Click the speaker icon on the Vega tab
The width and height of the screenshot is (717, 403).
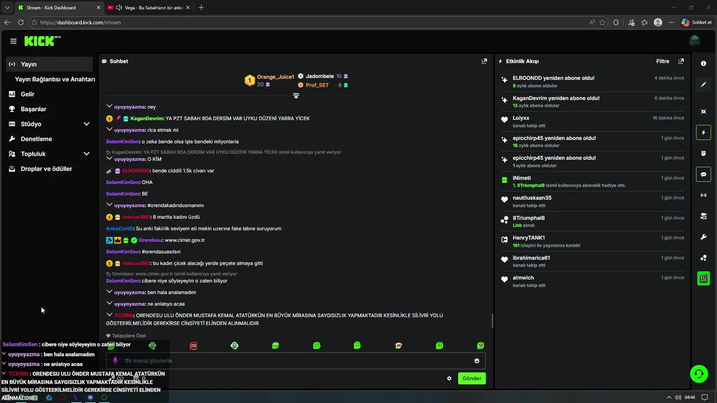(119, 7)
